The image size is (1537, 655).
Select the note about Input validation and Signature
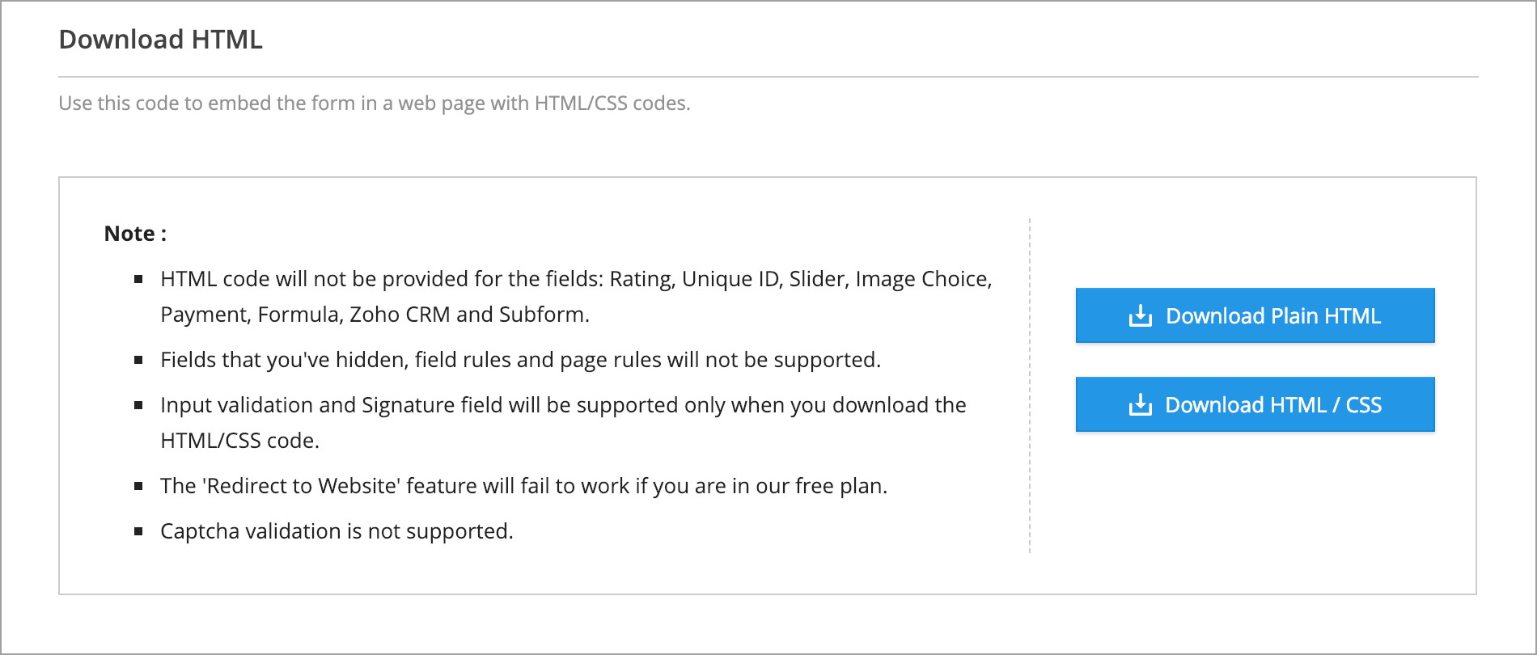click(563, 423)
